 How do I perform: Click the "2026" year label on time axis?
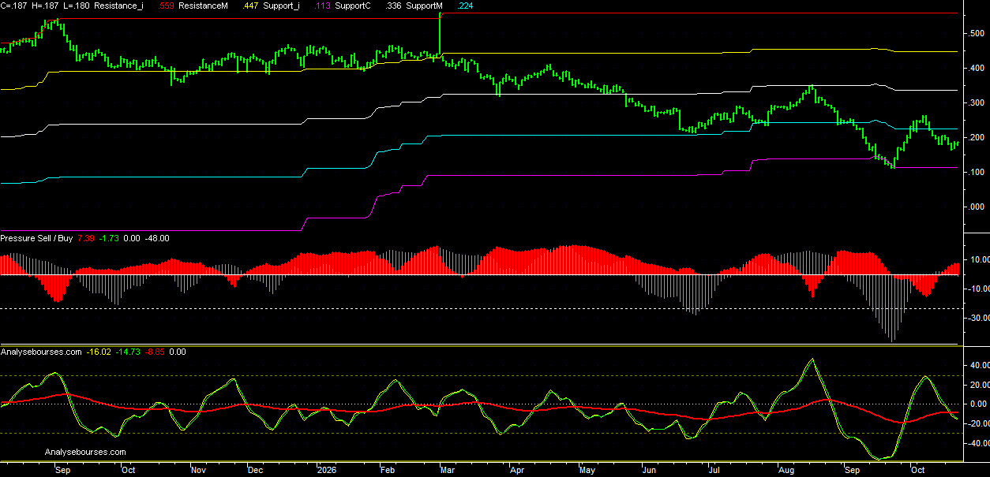tap(325, 469)
